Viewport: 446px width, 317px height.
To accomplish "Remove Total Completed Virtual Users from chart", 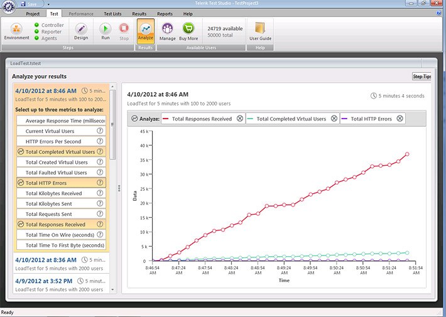I will click(x=334, y=119).
